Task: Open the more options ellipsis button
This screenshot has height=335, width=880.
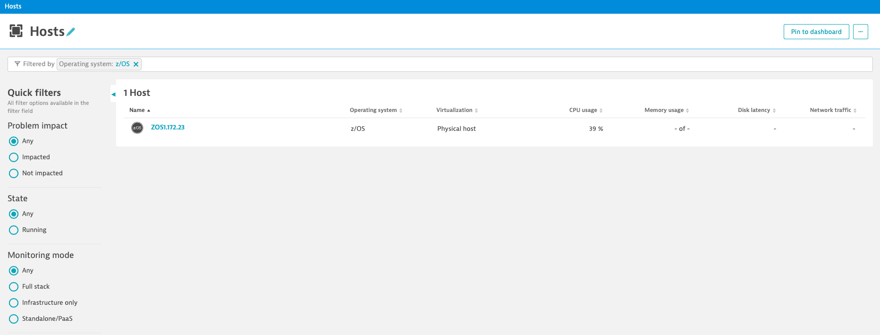Action: click(x=860, y=32)
